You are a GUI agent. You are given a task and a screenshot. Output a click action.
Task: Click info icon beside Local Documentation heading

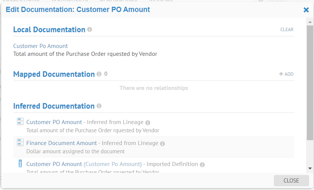(90, 30)
